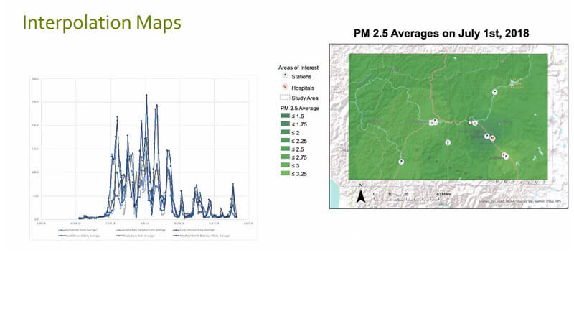This screenshot has width=574, height=309.
Task: Click the PM 2.5 Average legend heading
Action: click(x=300, y=107)
